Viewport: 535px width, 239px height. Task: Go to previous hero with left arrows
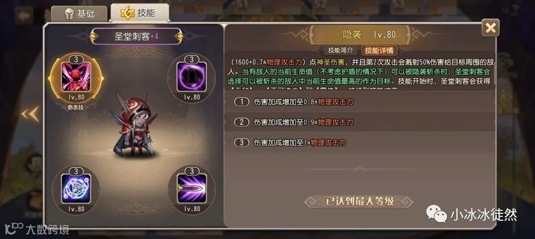click(30, 114)
